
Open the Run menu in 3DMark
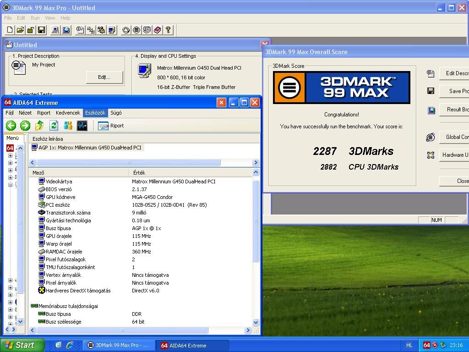coord(35,18)
